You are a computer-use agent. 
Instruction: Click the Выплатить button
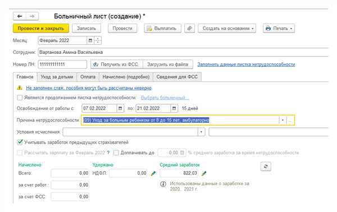coord(162,29)
